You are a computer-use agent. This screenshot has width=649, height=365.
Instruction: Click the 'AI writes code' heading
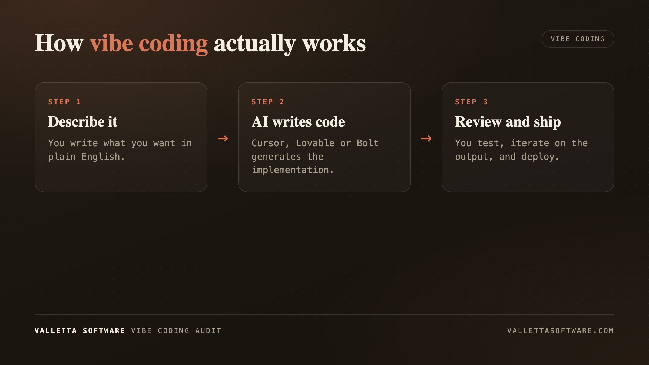tap(298, 122)
